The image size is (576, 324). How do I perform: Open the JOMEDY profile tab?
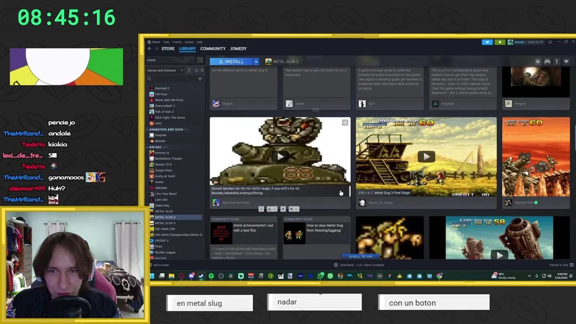point(238,49)
